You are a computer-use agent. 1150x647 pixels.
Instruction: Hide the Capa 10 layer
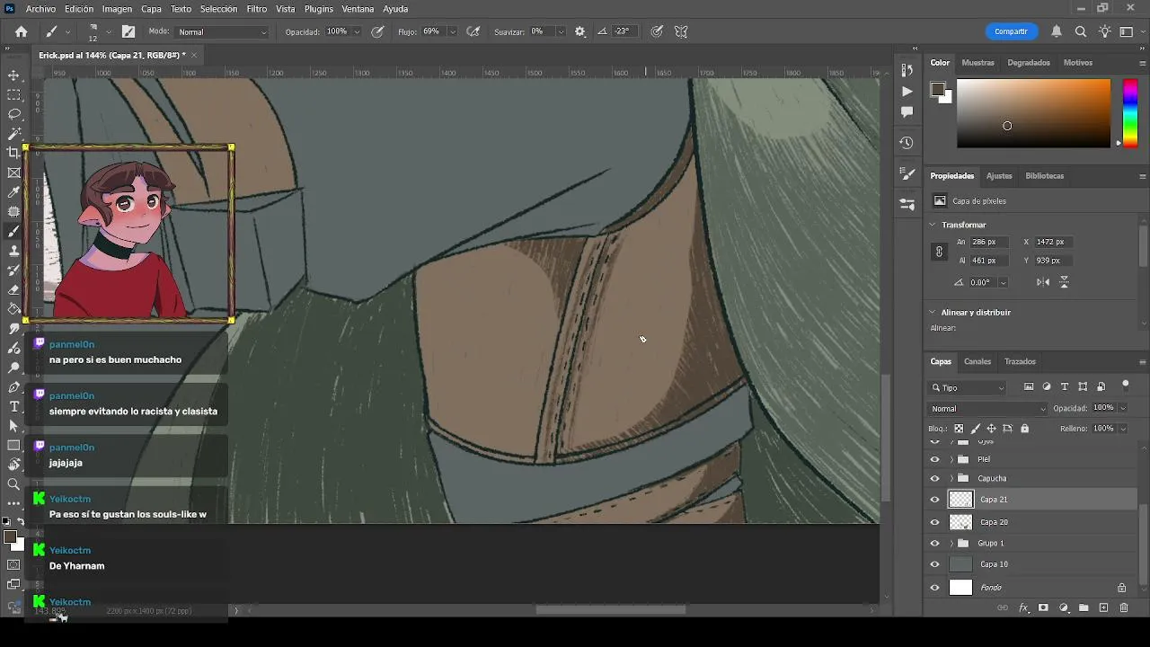pyautogui.click(x=934, y=565)
